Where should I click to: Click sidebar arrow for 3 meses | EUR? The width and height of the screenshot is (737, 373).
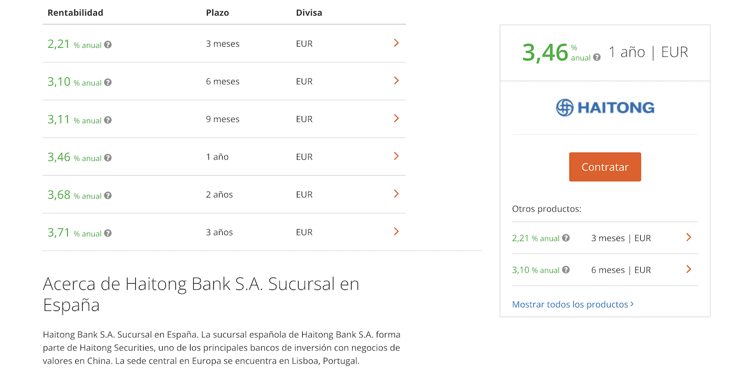click(x=689, y=237)
